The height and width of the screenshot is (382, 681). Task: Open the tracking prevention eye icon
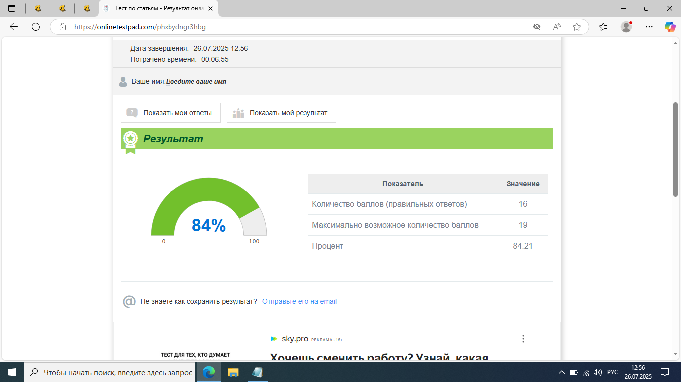click(537, 27)
